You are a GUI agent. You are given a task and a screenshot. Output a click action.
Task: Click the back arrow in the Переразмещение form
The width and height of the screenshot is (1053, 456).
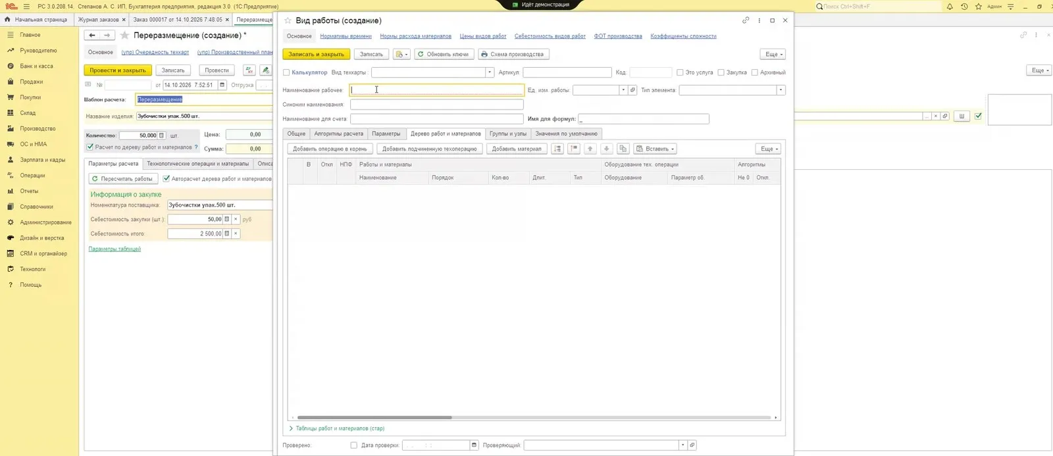(x=92, y=36)
